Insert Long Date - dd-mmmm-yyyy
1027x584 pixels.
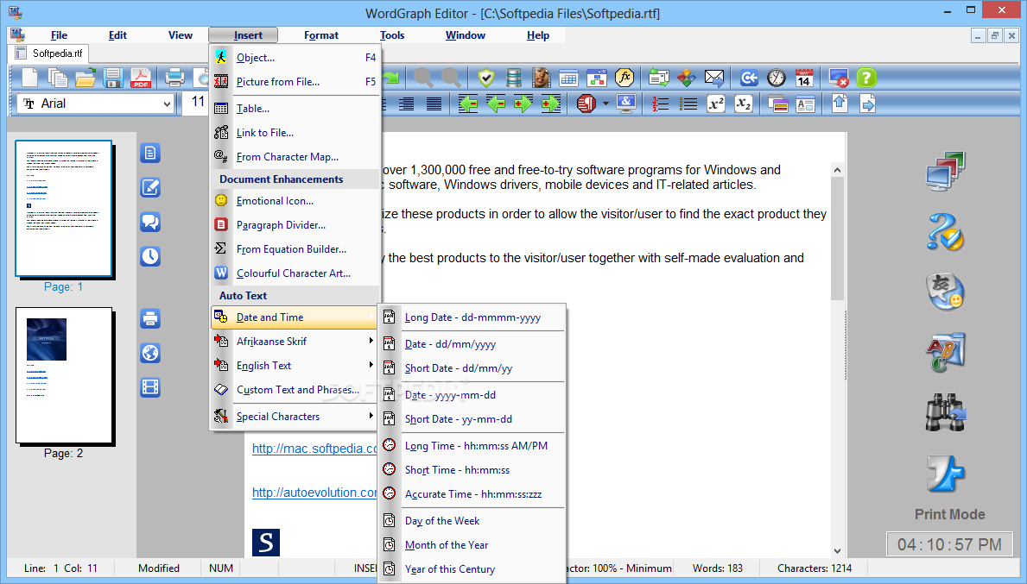[x=472, y=317]
